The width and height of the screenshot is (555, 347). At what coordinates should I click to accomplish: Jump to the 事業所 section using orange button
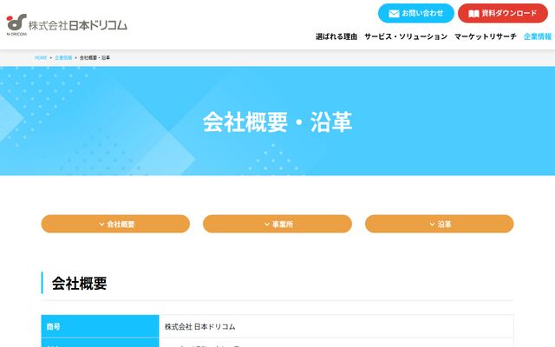pyautogui.click(x=277, y=224)
